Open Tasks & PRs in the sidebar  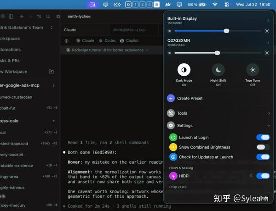pos(10,61)
